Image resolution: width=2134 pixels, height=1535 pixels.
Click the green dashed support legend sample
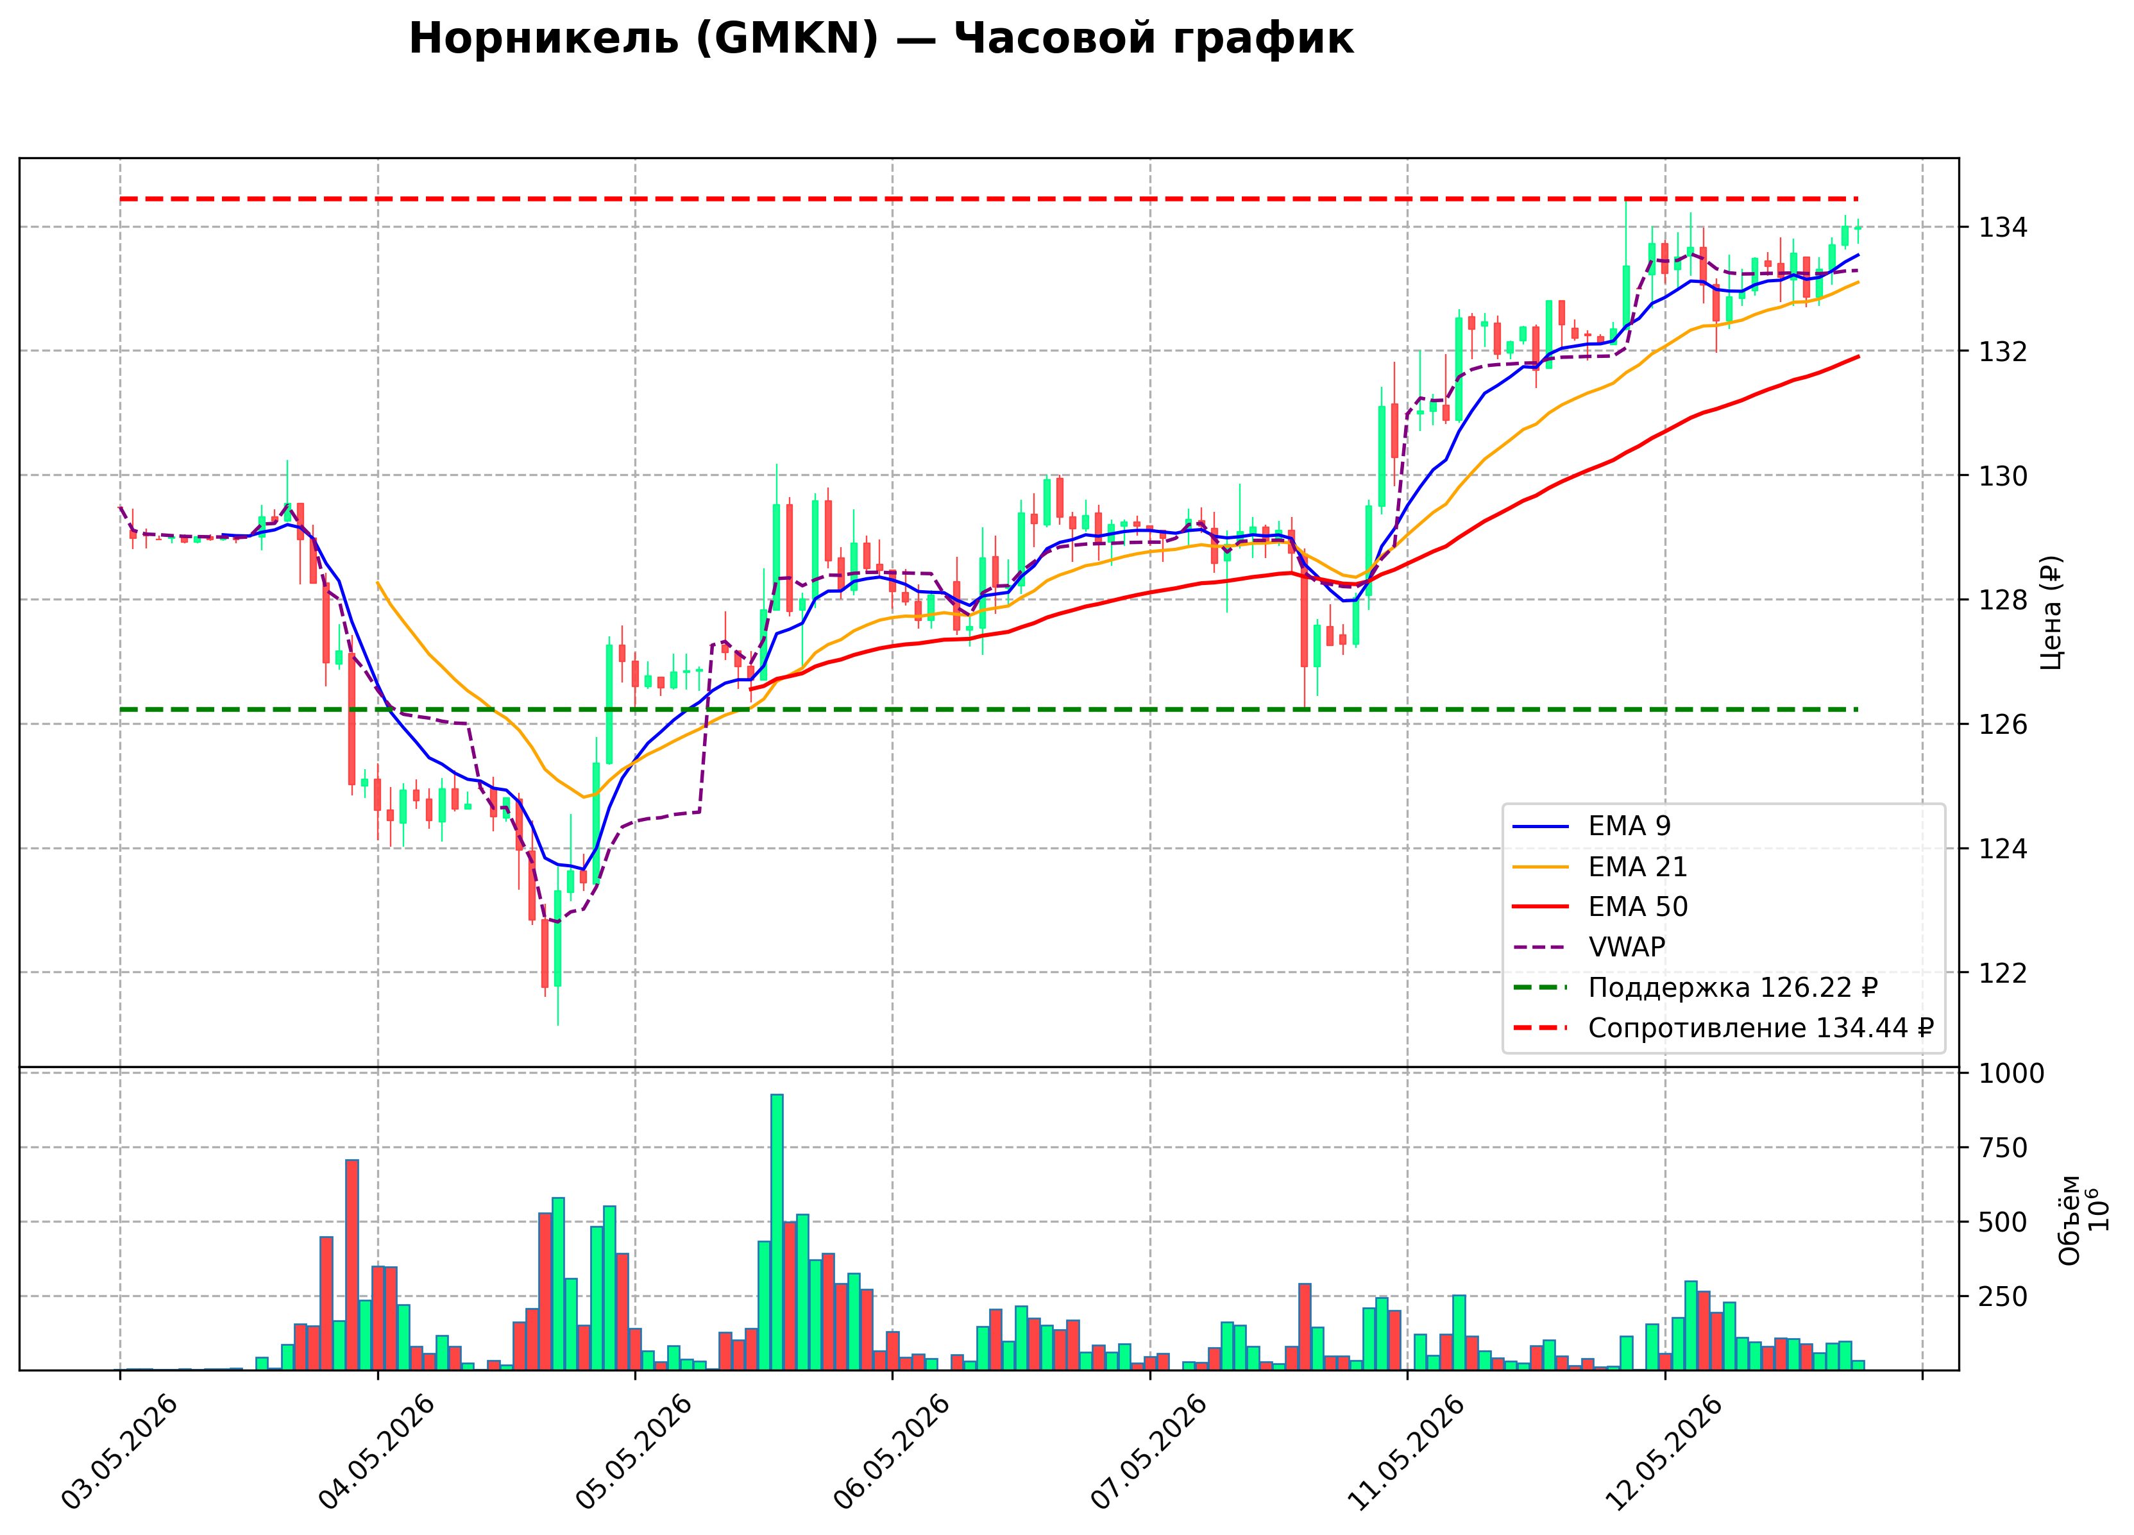tap(1540, 988)
